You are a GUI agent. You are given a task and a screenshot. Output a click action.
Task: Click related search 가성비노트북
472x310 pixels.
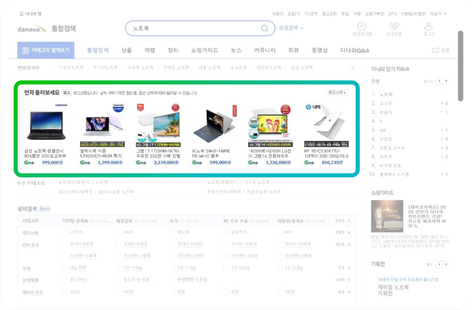click(x=71, y=68)
